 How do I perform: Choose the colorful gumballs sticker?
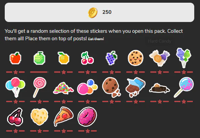tap(87, 87)
